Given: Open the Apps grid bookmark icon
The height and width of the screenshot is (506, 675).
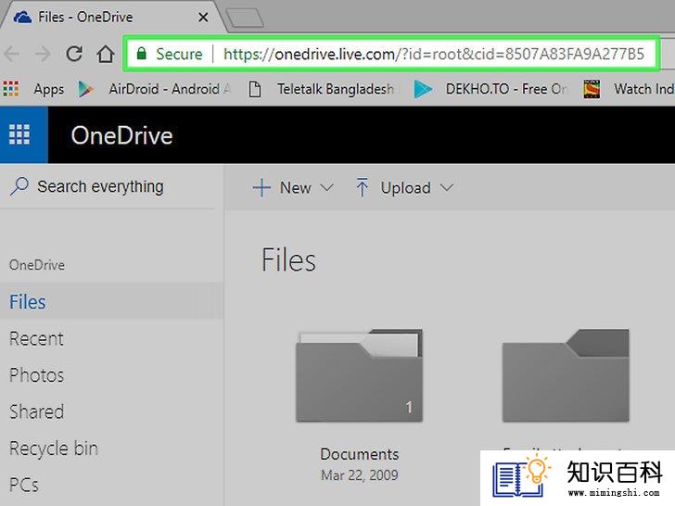Looking at the screenshot, I should 11,89.
